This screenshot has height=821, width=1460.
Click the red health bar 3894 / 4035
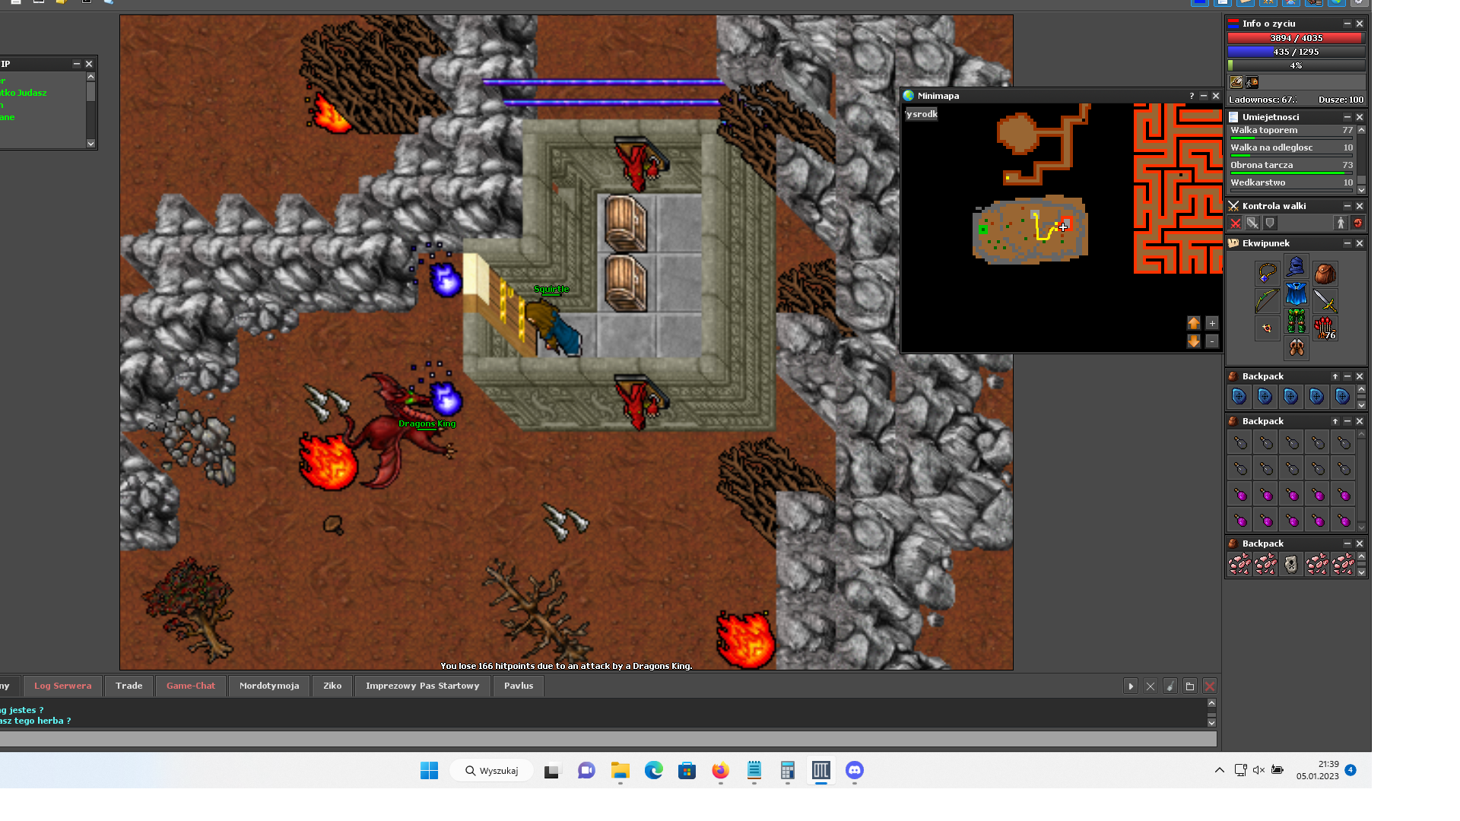1296,38
